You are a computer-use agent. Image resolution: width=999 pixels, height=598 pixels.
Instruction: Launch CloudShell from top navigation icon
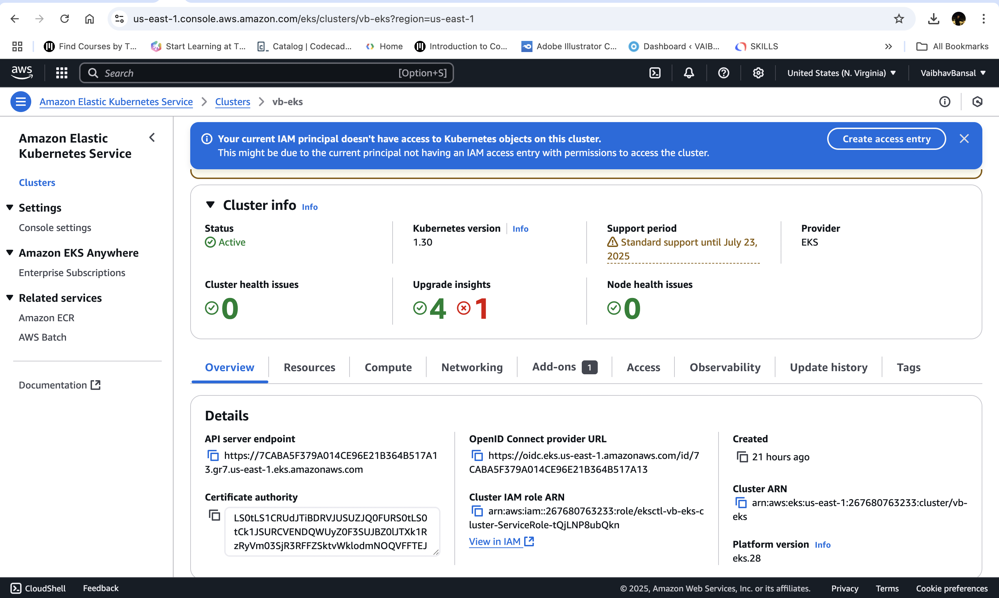(655, 73)
